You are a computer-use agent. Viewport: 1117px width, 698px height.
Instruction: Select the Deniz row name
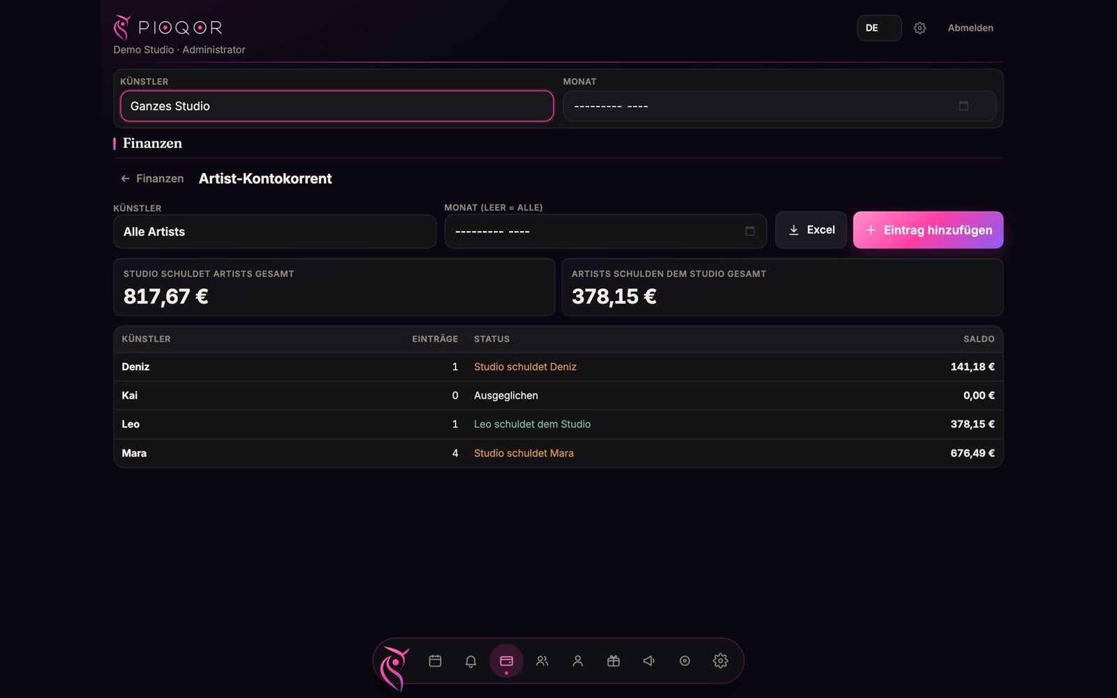tap(135, 366)
